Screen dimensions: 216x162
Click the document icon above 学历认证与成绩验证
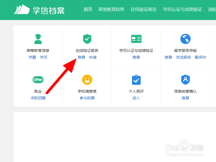[x=136, y=39]
